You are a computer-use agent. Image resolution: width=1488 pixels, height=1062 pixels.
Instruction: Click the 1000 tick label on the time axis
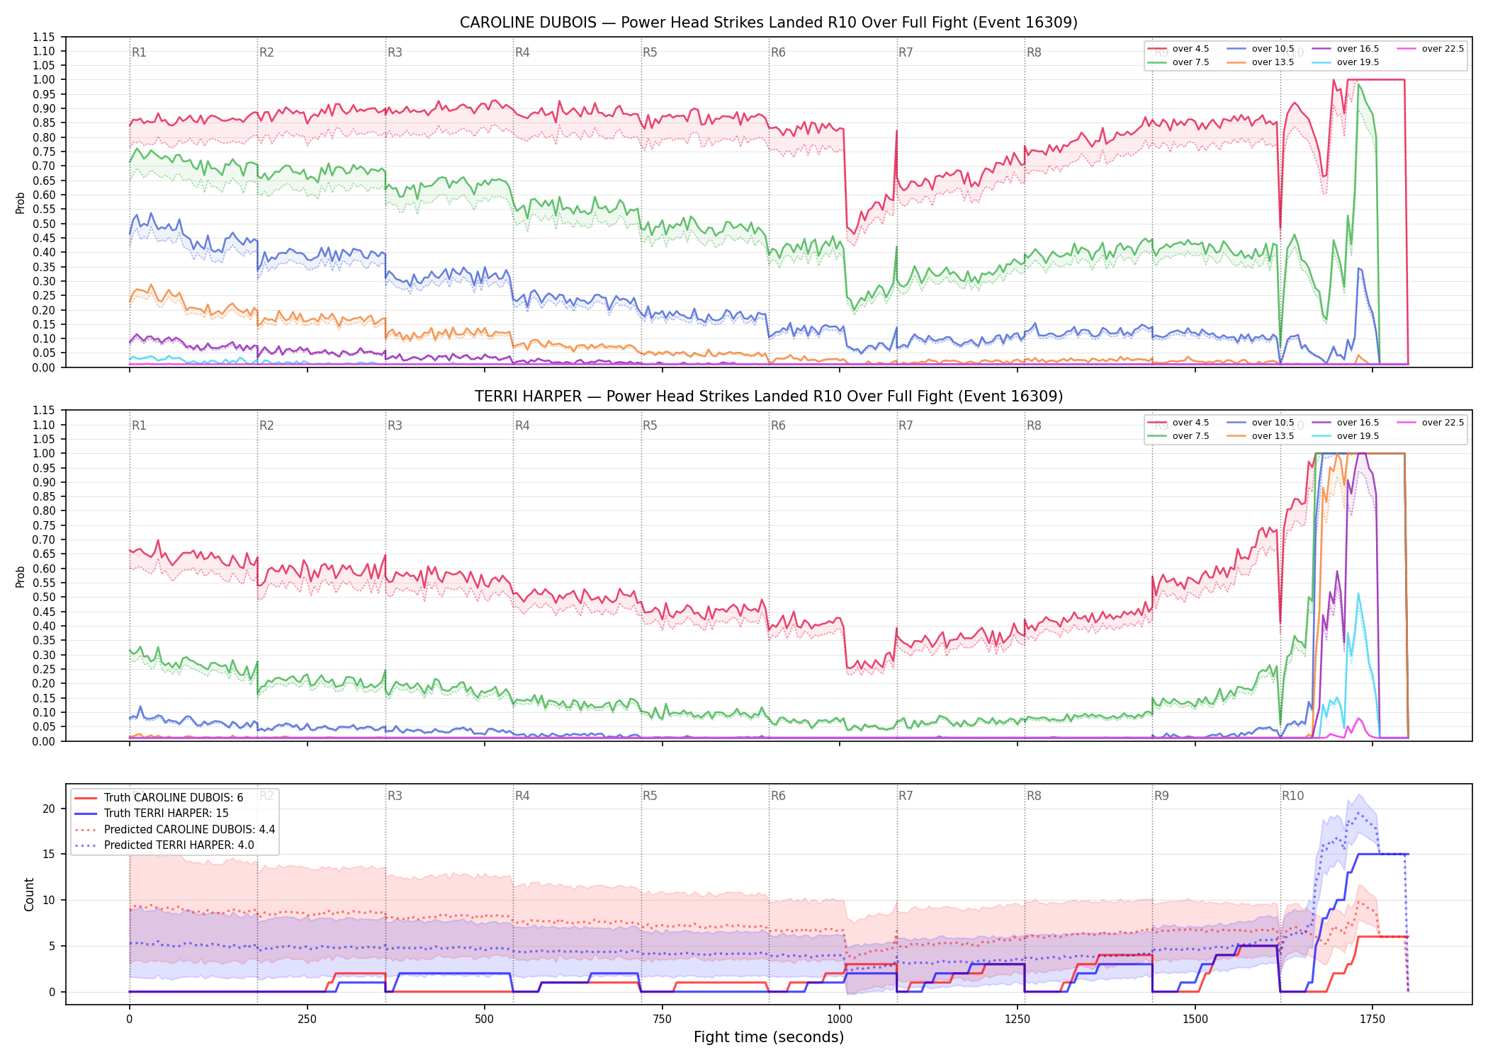(840, 1020)
